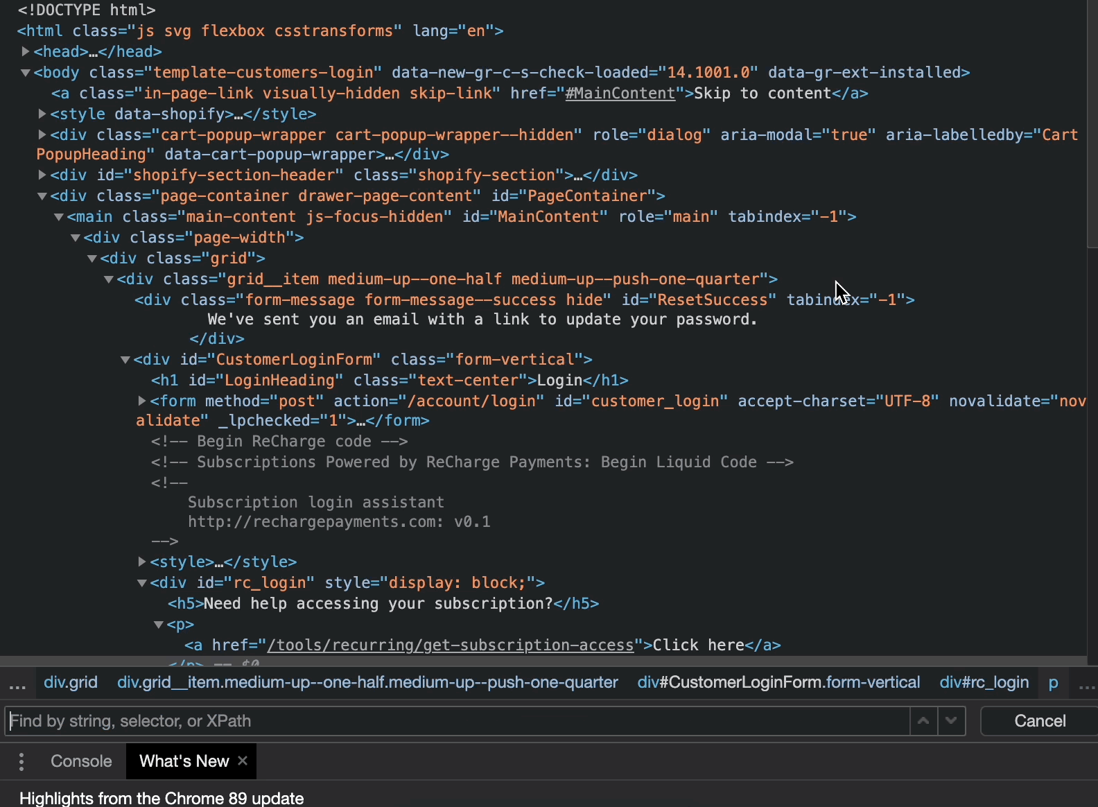Cancel the element search
This screenshot has width=1098, height=807.
pyautogui.click(x=1039, y=721)
